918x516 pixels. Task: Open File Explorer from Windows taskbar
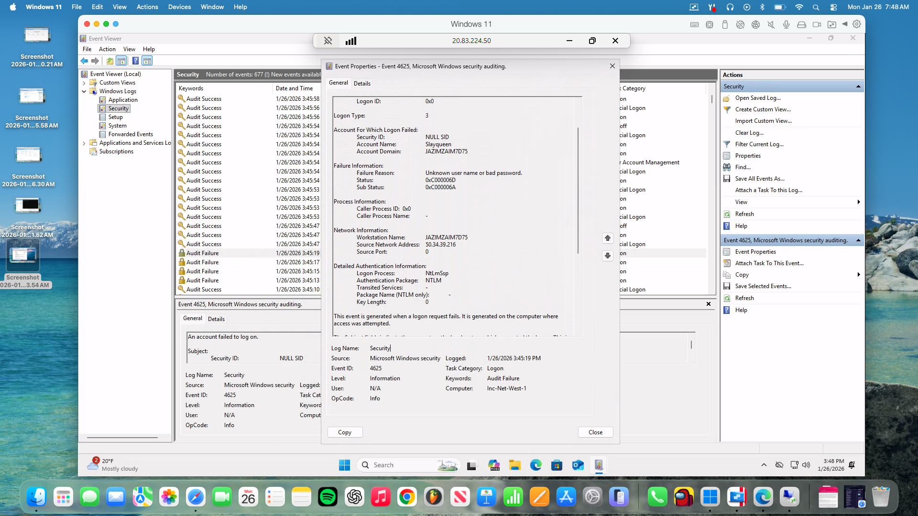(x=514, y=465)
